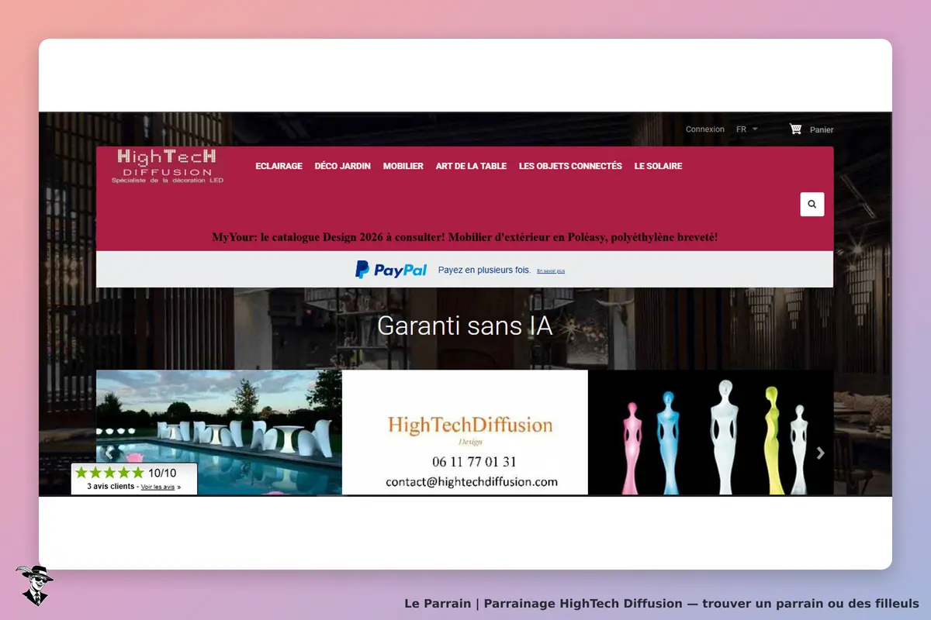
Task: Click '3 avis clients' text
Action: [x=110, y=487]
